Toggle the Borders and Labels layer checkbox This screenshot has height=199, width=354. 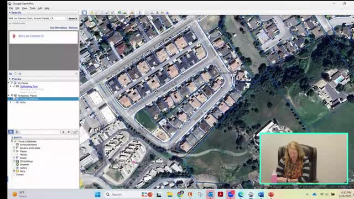tap(14, 148)
